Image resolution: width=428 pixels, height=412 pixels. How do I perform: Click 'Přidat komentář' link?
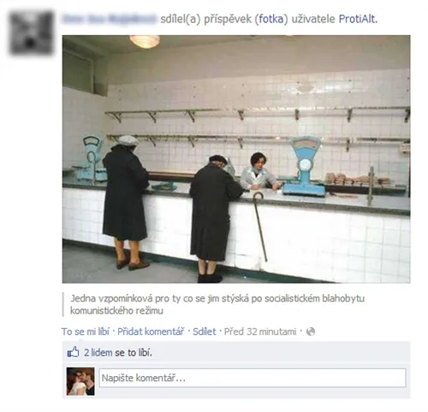[x=151, y=331]
